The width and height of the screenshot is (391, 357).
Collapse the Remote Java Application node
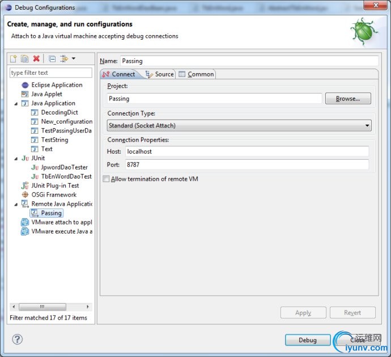coord(16,204)
